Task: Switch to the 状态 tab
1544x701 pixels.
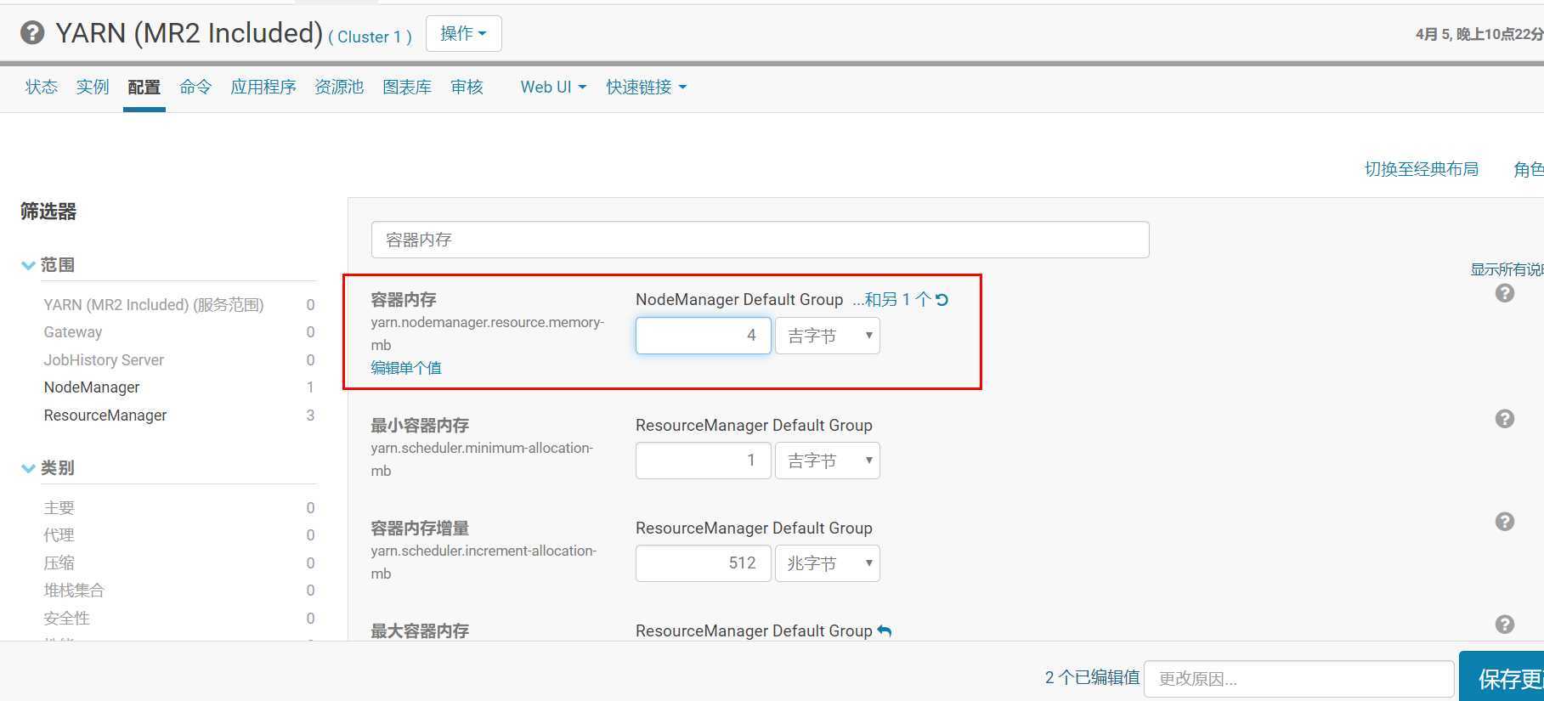Action: (x=42, y=87)
